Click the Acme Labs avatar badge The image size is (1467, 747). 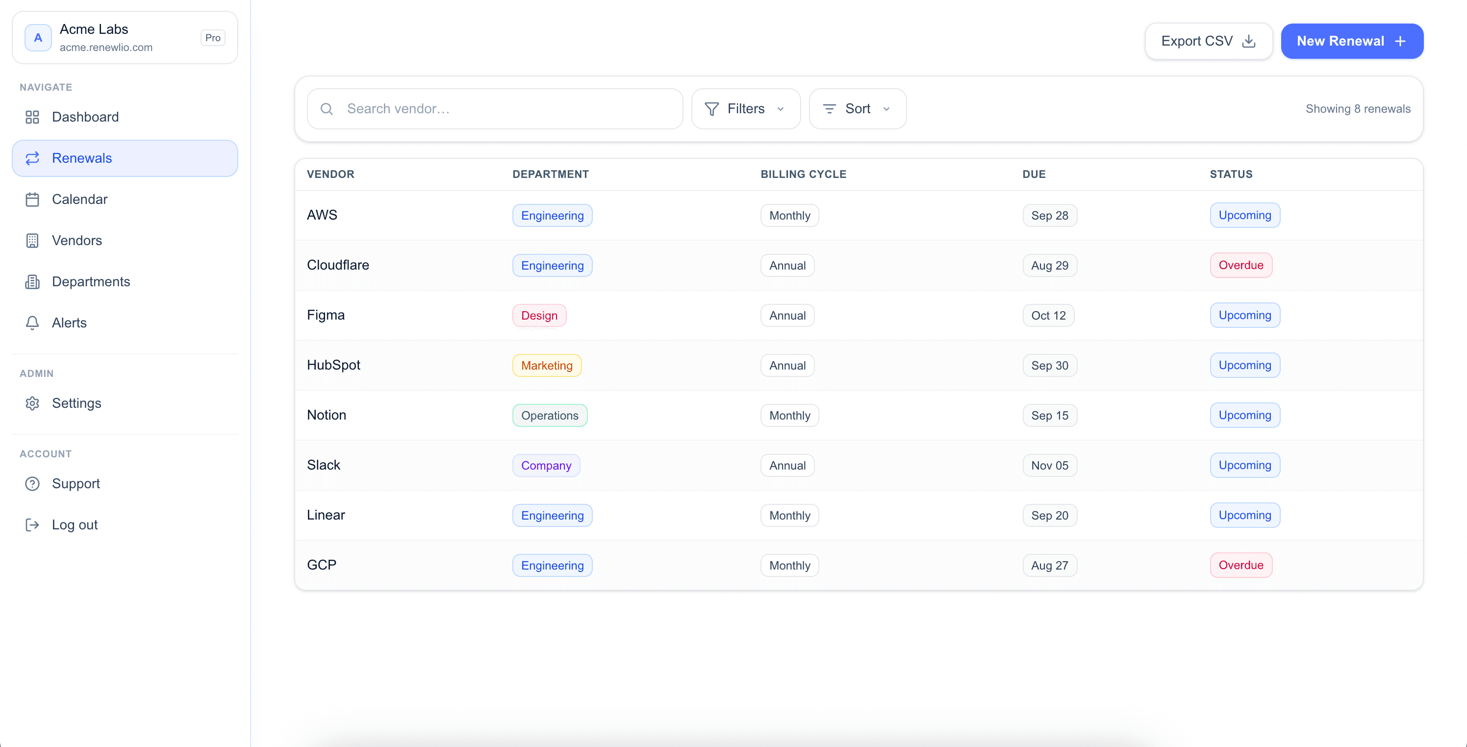(x=38, y=38)
